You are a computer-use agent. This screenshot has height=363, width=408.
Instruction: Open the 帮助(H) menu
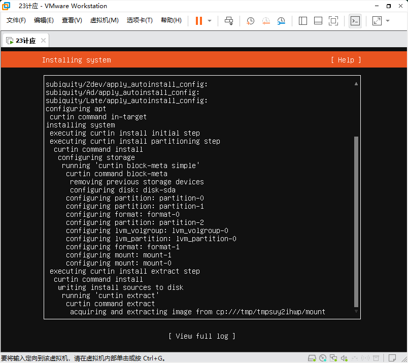pyautogui.click(x=171, y=20)
